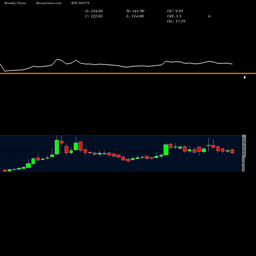Click the BSE 502873 symbol text
The height and width of the screenshot is (256, 256).
[80, 3]
